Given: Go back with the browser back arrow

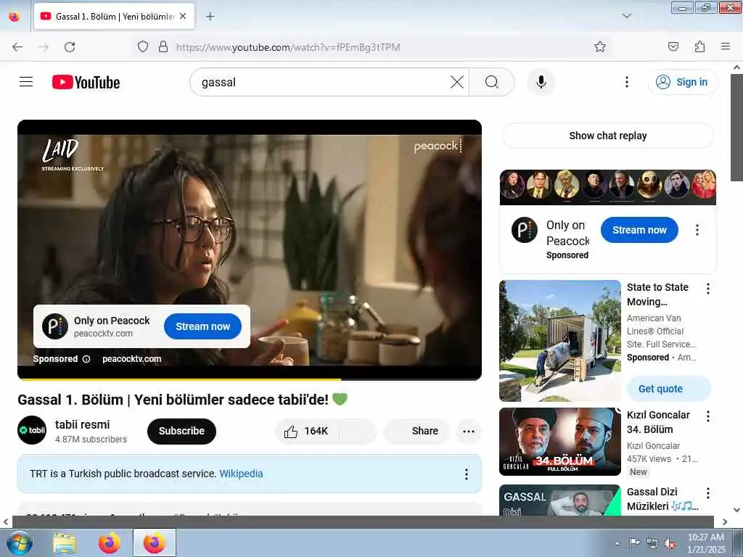Looking at the screenshot, I should pyautogui.click(x=17, y=47).
